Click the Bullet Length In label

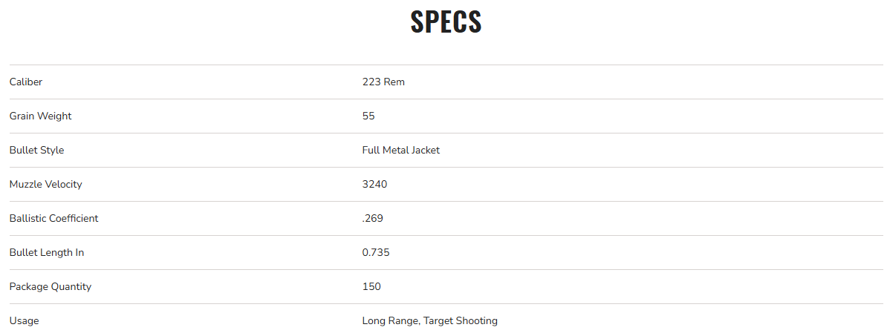47,253
